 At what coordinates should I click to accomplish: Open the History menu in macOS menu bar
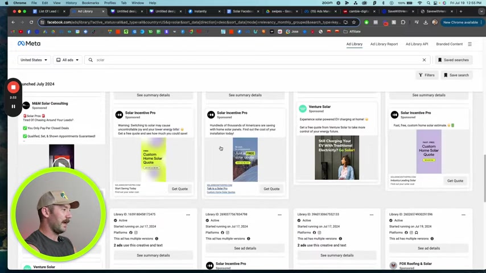pyautogui.click(x=71, y=3)
